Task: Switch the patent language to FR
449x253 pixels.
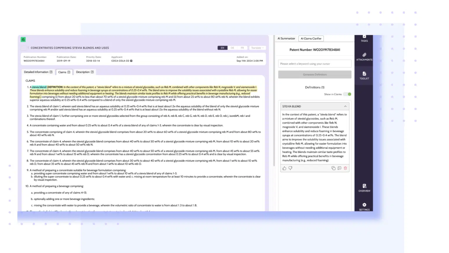Action: pyautogui.click(x=242, y=48)
